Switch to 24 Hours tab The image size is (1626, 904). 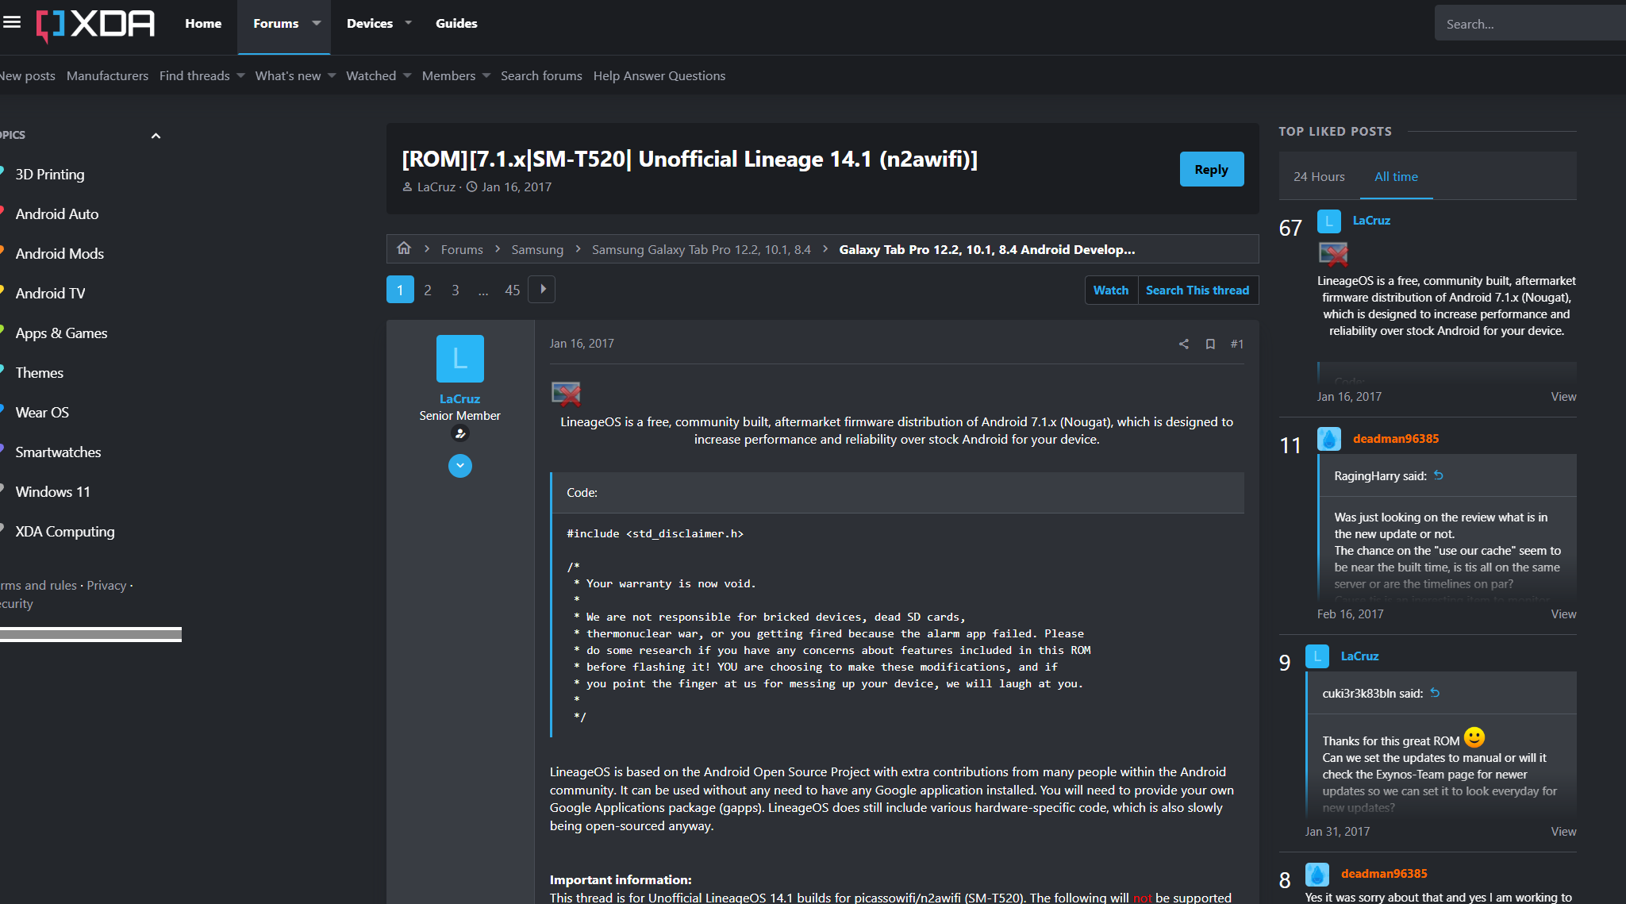pos(1319,177)
